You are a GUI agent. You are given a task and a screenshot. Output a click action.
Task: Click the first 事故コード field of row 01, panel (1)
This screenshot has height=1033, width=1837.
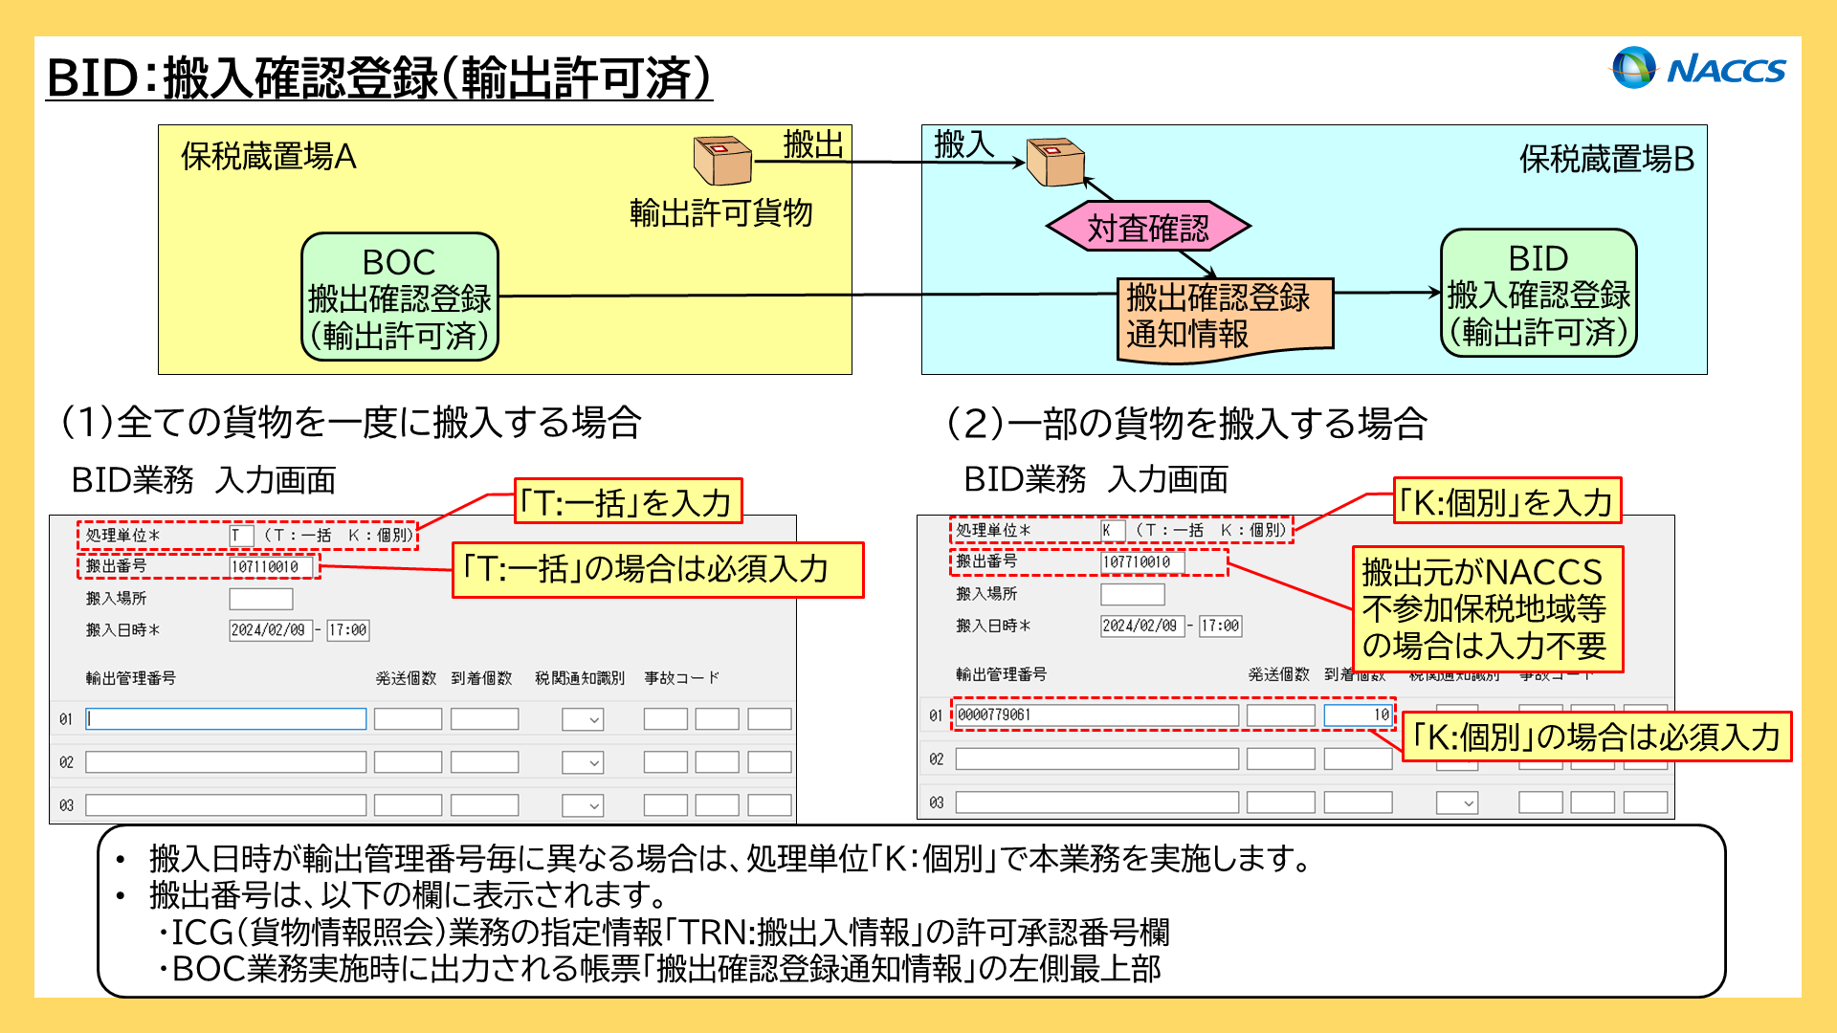(666, 718)
